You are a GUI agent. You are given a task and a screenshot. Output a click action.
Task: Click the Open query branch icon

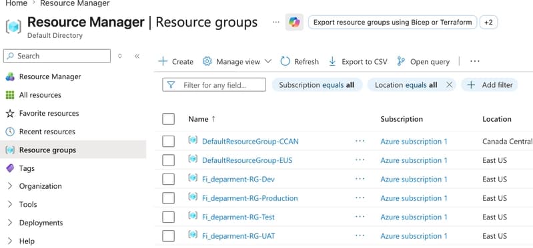click(401, 62)
